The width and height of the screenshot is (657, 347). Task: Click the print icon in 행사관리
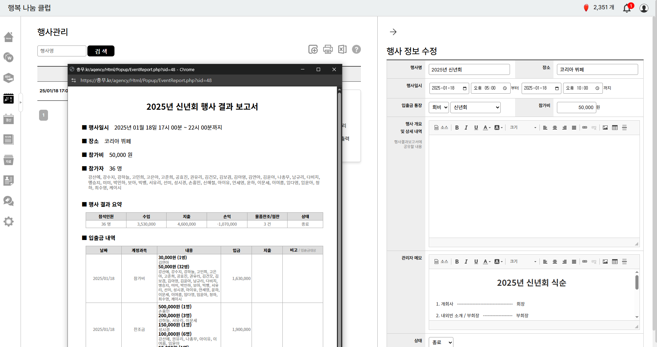coord(328,50)
